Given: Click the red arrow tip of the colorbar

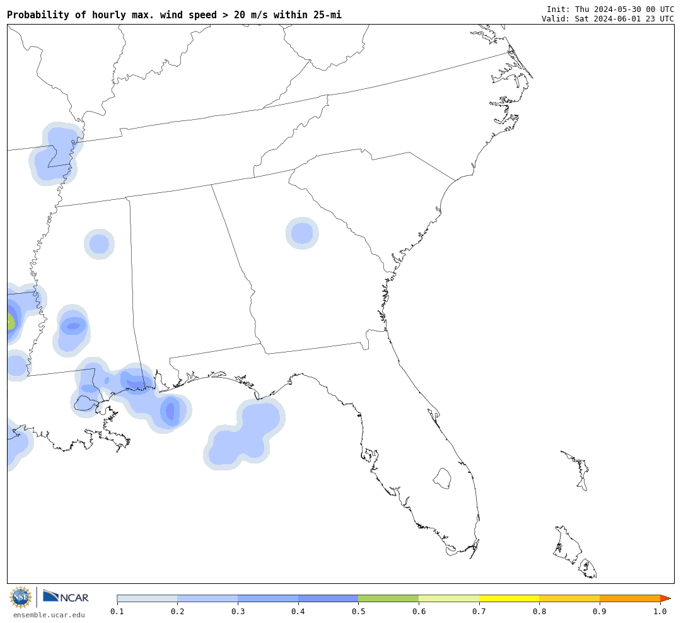Looking at the screenshot, I should click(x=665, y=598).
